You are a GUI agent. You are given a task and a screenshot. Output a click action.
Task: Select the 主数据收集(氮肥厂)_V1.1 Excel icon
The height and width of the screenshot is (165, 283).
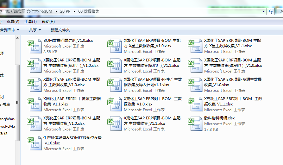(115, 65)
